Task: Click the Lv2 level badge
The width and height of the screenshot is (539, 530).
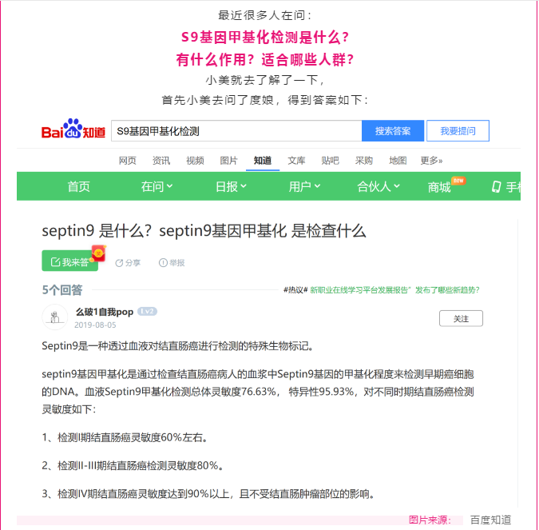Action: click(x=147, y=312)
